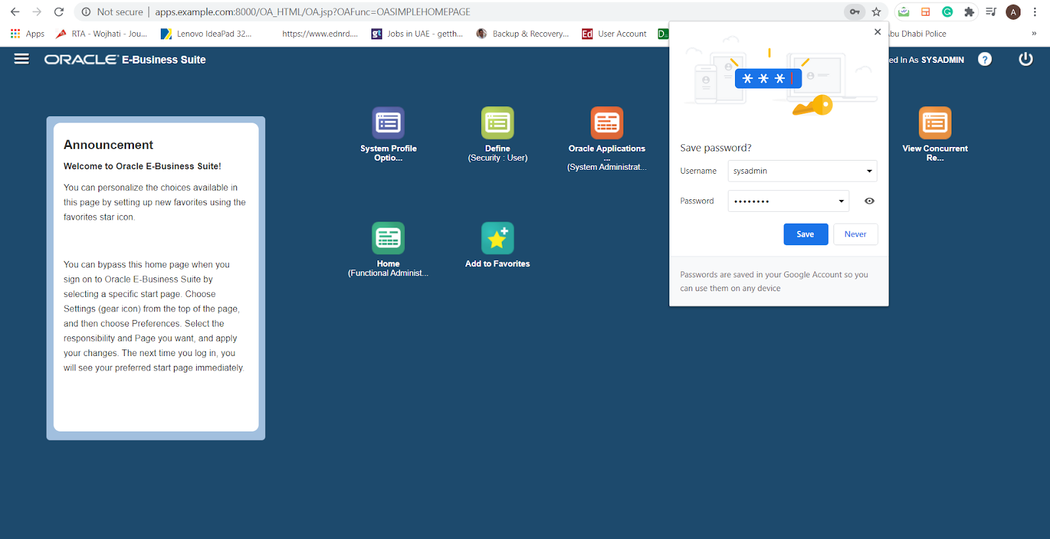Open the media control playlist icon

click(x=992, y=12)
